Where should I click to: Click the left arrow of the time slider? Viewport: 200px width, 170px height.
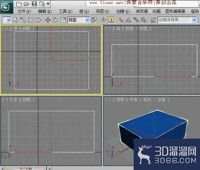point(3,168)
